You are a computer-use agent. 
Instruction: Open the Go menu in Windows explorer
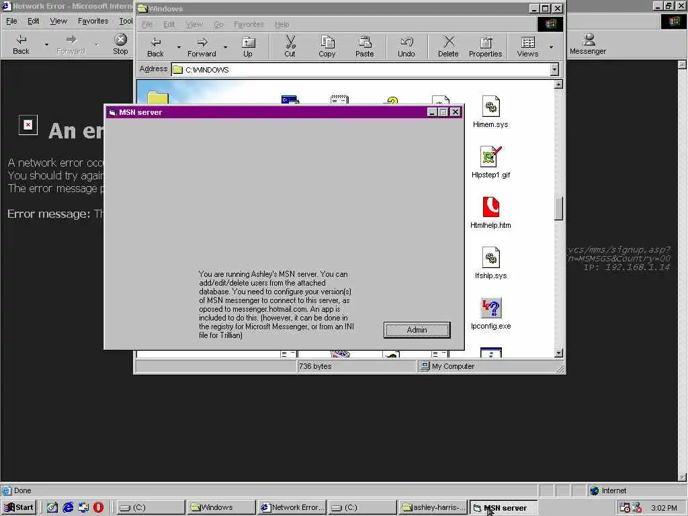218,24
